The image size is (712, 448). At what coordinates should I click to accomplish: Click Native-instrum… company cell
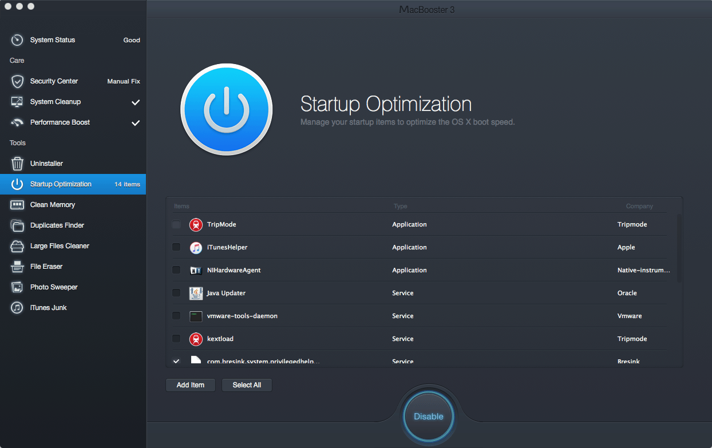click(644, 270)
